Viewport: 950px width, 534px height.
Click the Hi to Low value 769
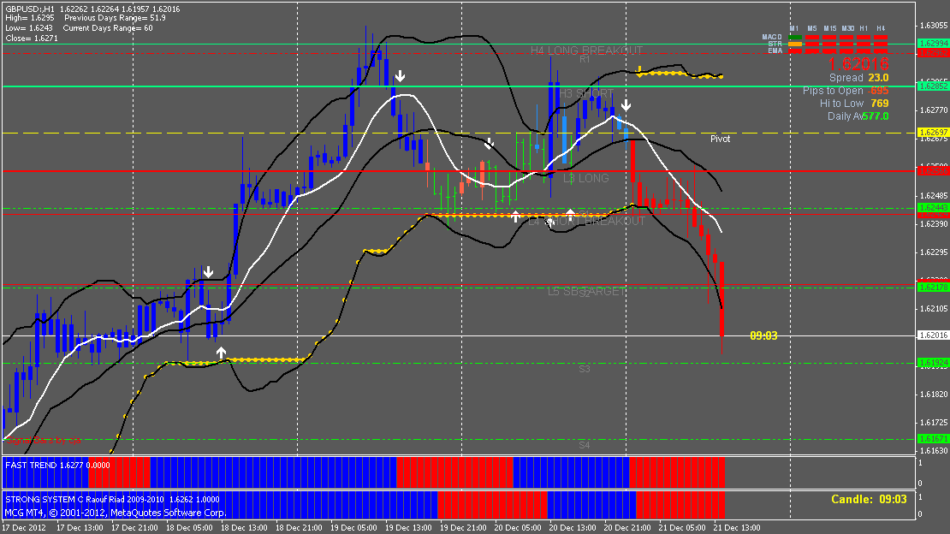[x=880, y=104]
